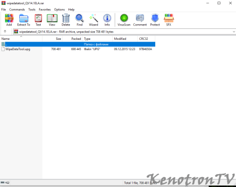The image size is (236, 187).
Task: Go up one folder level arrow
Action: [5, 31]
